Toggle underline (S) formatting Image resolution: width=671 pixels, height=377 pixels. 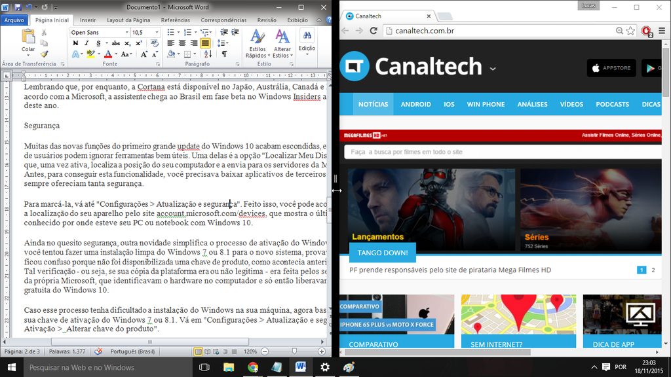98,43
